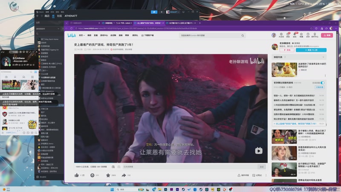Screen dimensions: 341x192
Task: Open the Edge browser icon on the taskbar
Action: click(154, 189)
